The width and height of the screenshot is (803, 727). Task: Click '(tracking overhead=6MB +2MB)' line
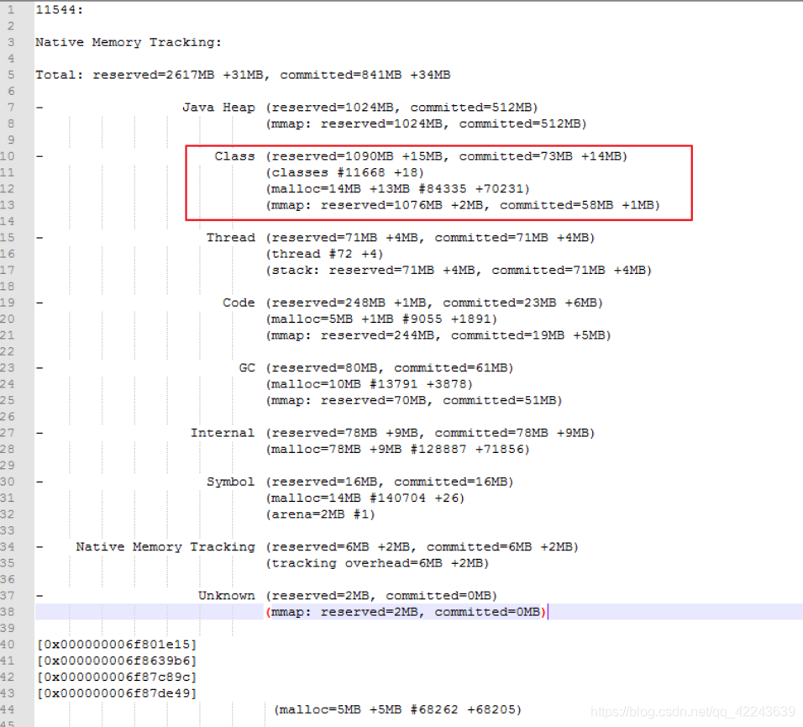click(x=377, y=563)
